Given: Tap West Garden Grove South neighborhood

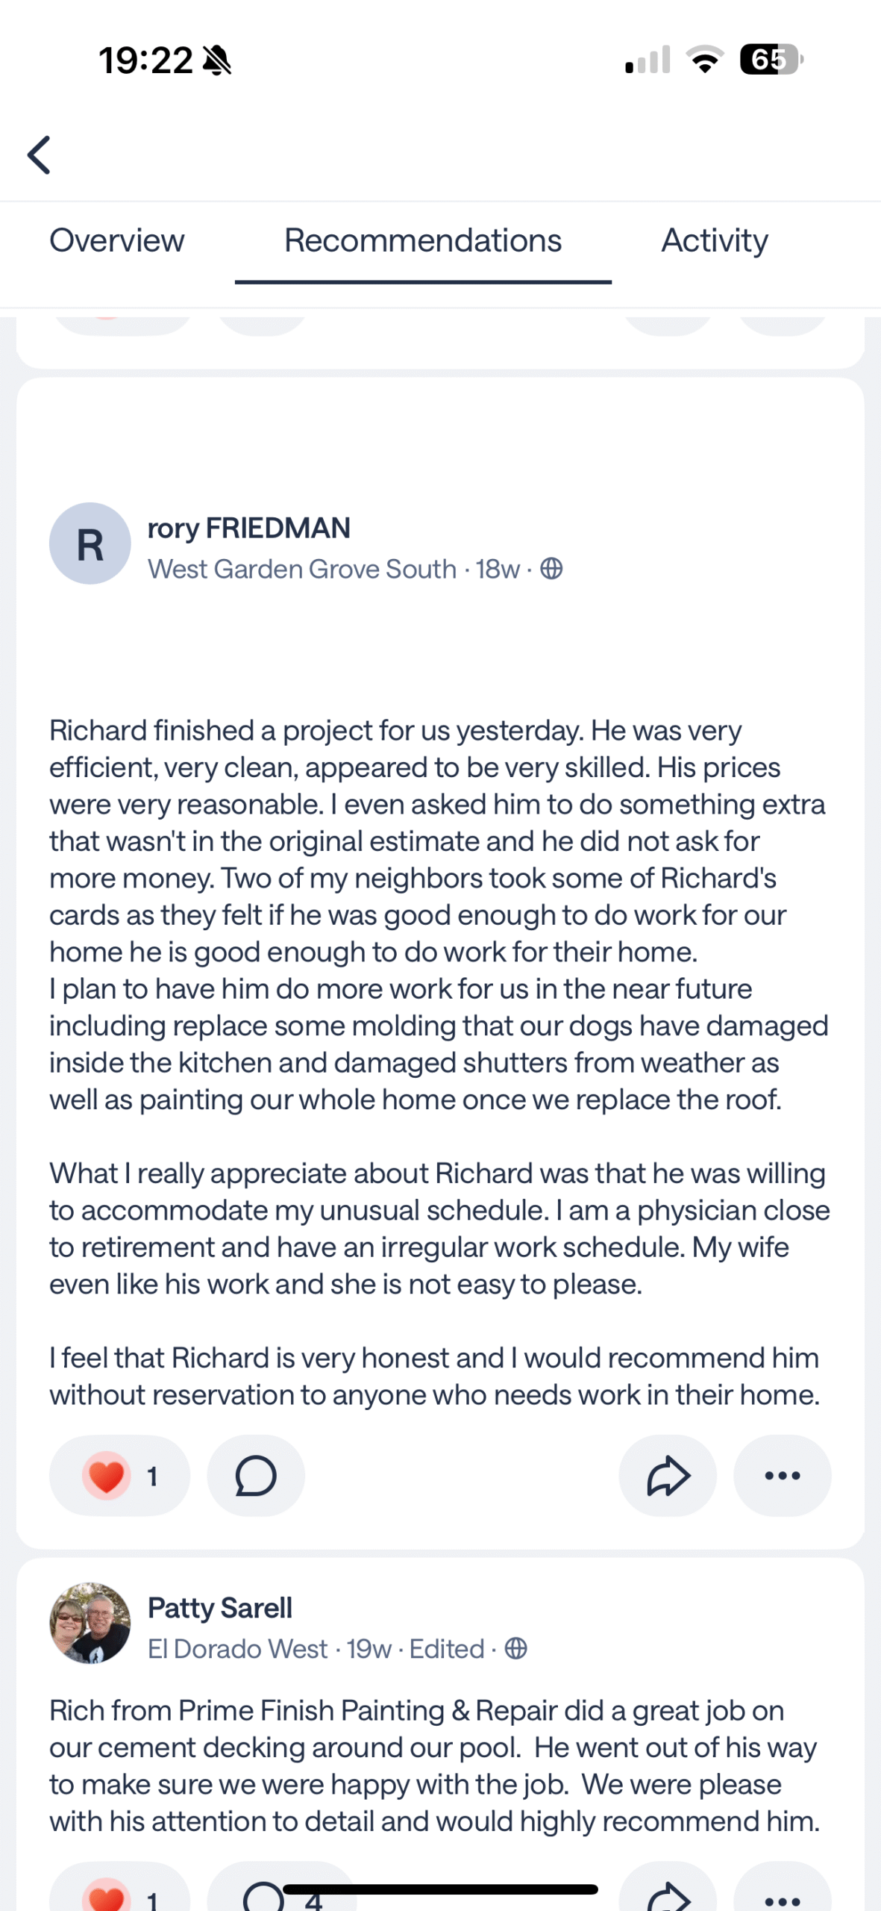Looking at the screenshot, I should pyautogui.click(x=301, y=570).
